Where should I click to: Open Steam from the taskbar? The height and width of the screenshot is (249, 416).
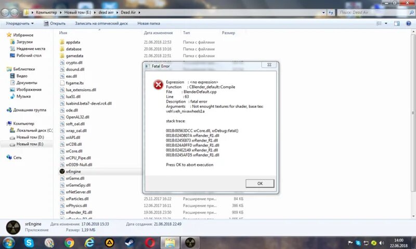tap(129, 243)
